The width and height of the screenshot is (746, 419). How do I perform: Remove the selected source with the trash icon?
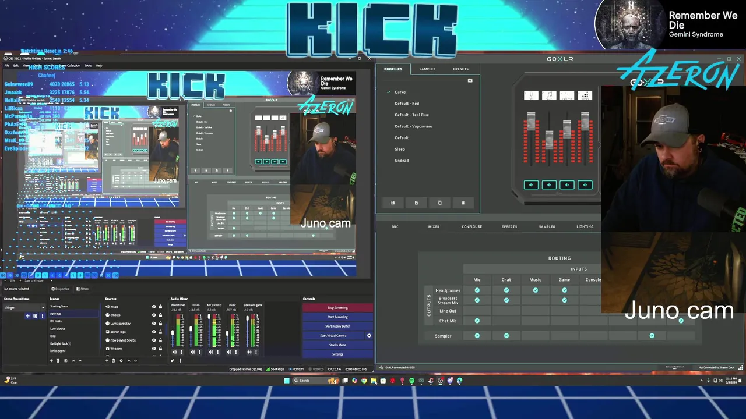(113, 361)
